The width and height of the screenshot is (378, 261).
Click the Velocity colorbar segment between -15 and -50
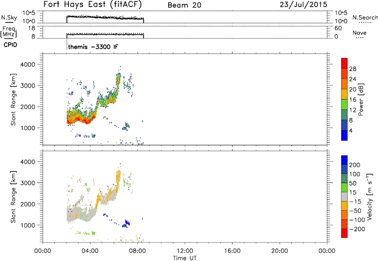(344, 206)
